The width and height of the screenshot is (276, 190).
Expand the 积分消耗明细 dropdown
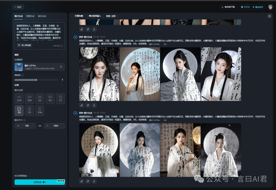pyautogui.click(x=22, y=176)
